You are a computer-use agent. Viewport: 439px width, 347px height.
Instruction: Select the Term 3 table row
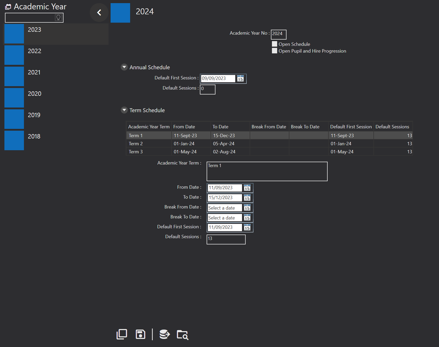pyautogui.click(x=270, y=152)
